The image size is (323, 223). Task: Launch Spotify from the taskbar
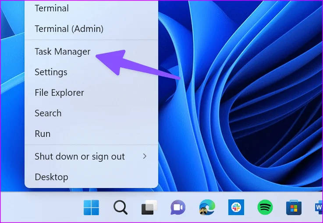[265, 207]
